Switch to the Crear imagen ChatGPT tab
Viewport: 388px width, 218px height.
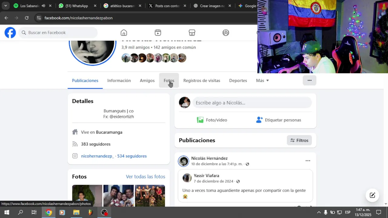tap(212, 6)
